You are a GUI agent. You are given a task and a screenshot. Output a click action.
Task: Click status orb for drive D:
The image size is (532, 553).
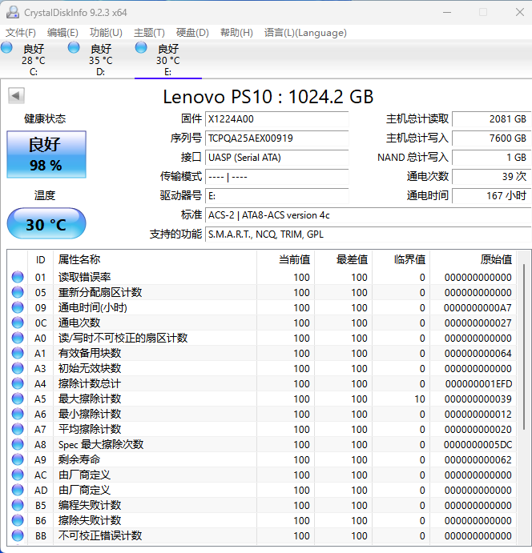(x=75, y=48)
